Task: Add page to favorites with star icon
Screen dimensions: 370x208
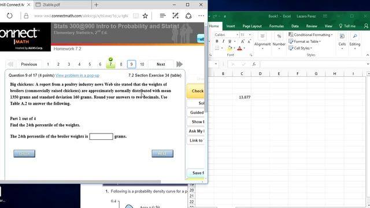Action: tap(145, 16)
